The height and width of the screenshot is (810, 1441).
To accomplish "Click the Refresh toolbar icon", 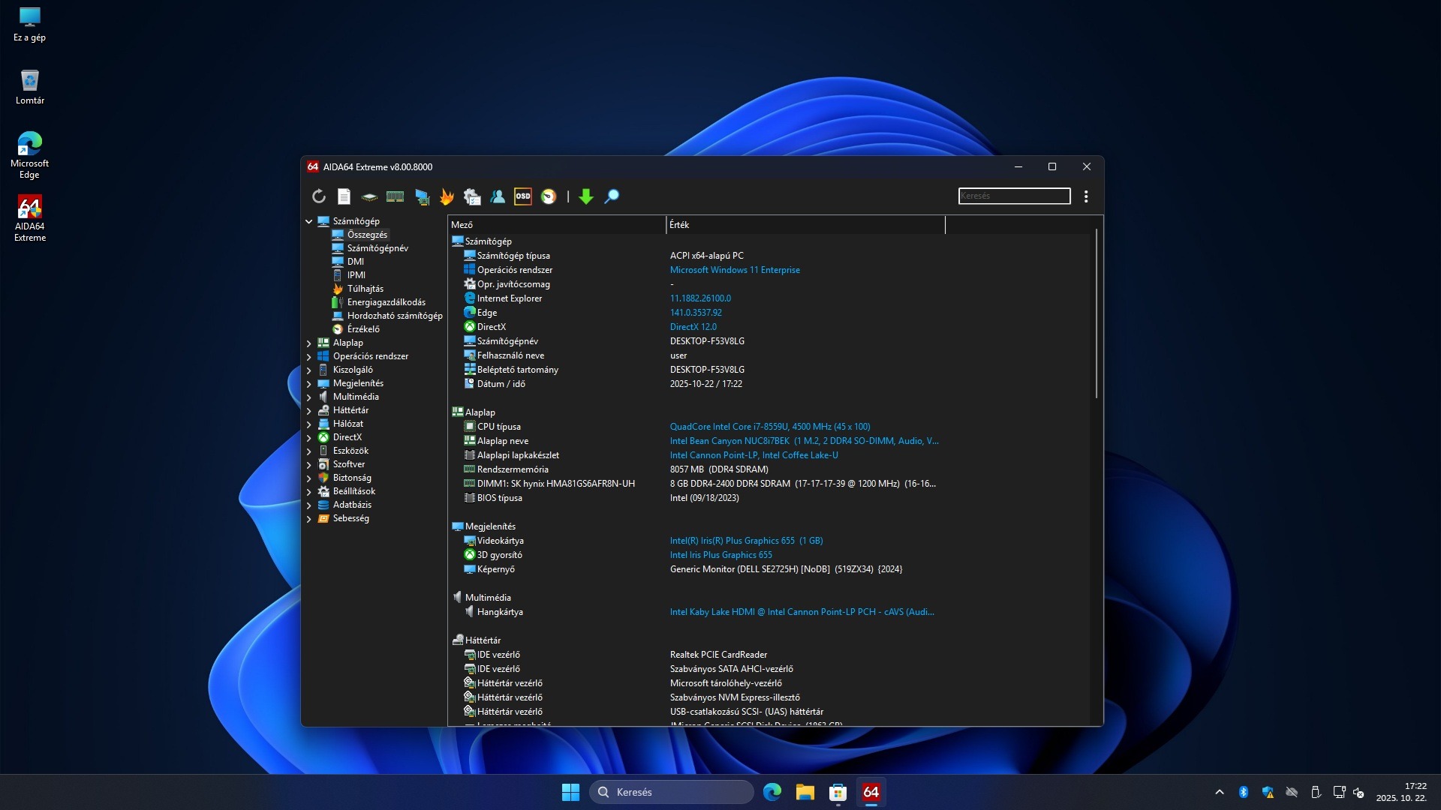I will tap(319, 196).
